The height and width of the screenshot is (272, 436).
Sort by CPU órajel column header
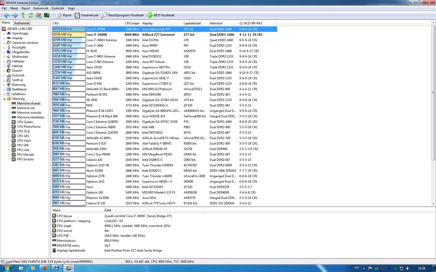[132, 23]
